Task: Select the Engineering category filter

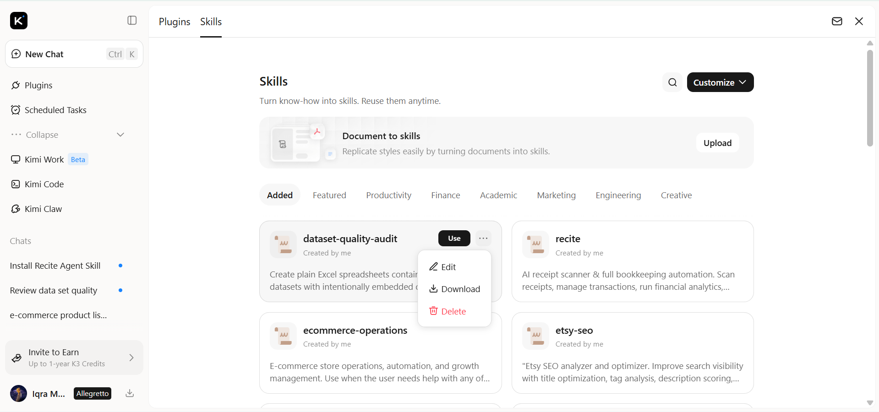Action: pos(618,195)
